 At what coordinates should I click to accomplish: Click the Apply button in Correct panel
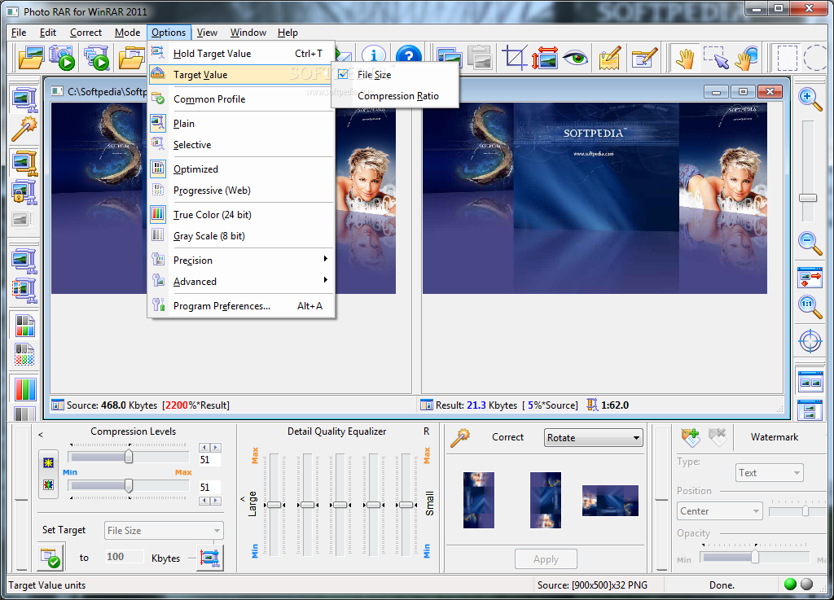click(x=546, y=559)
